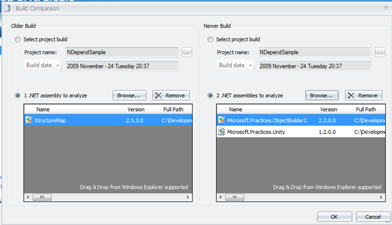Screen dimensions: 392x225
Task: Browse for assemblies in Older Build
Action: (129, 96)
